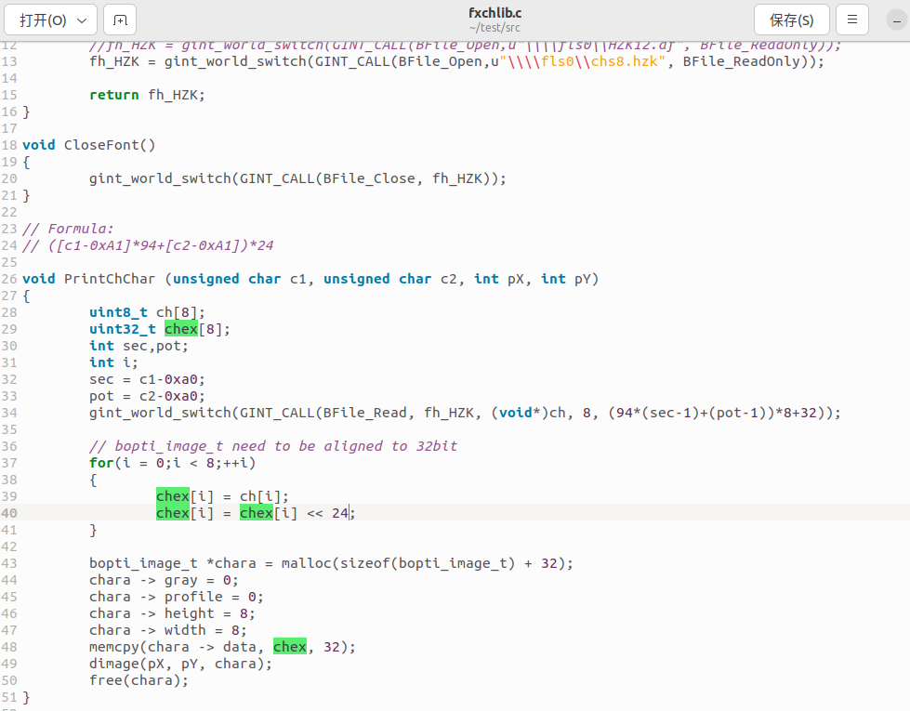Image resolution: width=910 pixels, height=711 pixels.
Task: Open the hamburger menu icon
Action: tap(852, 20)
